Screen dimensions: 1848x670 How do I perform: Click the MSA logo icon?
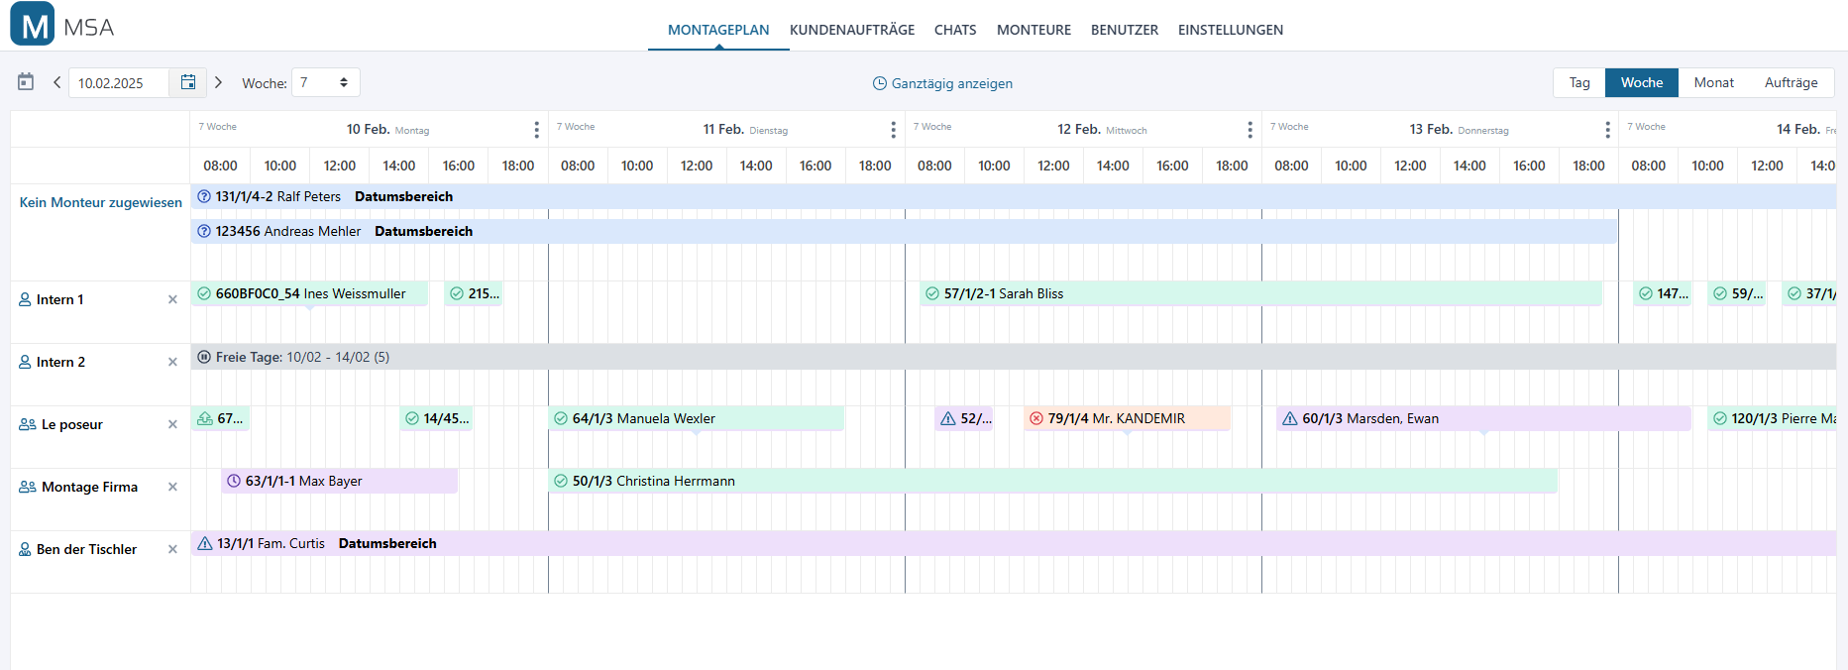(x=33, y=25)
